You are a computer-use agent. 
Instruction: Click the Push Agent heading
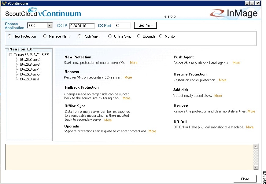pyautogui.click(x=184, y=57)
